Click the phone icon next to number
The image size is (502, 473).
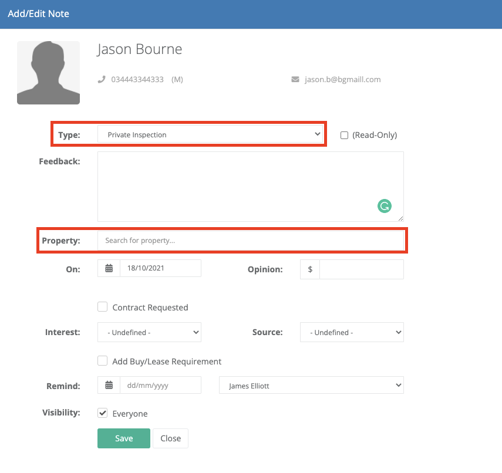coord(102,79)
